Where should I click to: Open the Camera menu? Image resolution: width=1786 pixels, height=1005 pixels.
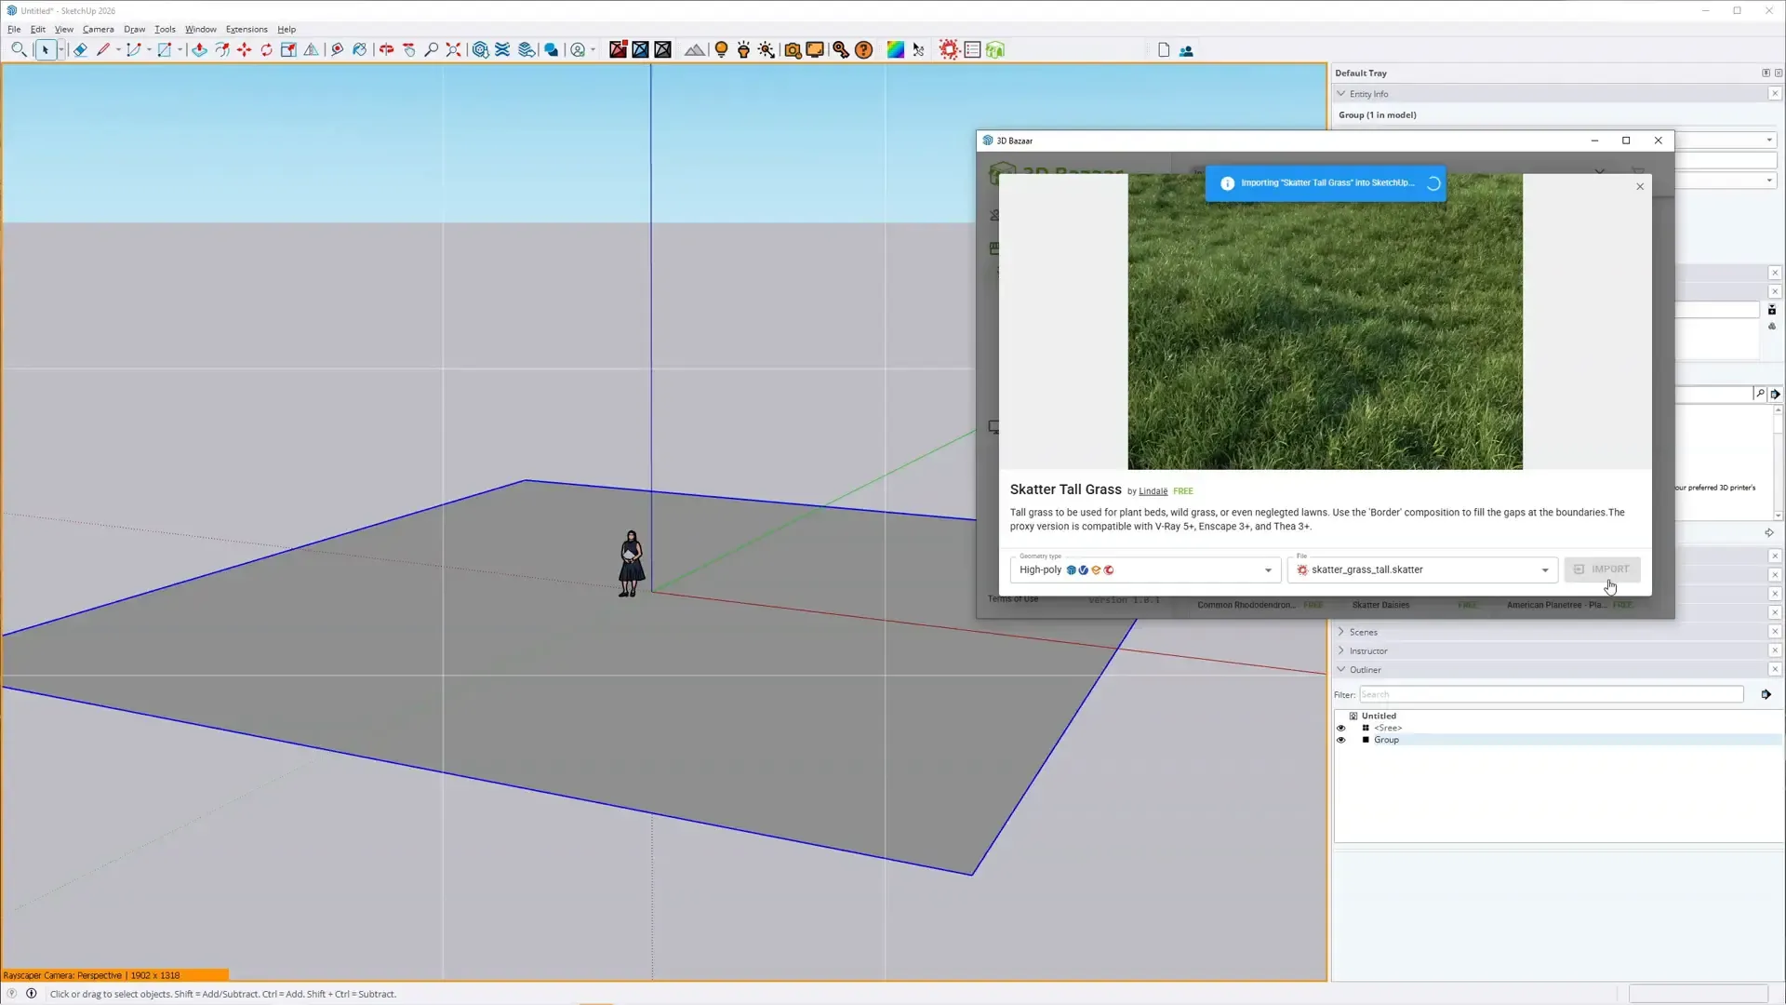pyautogui.click(x=98, y=29)
